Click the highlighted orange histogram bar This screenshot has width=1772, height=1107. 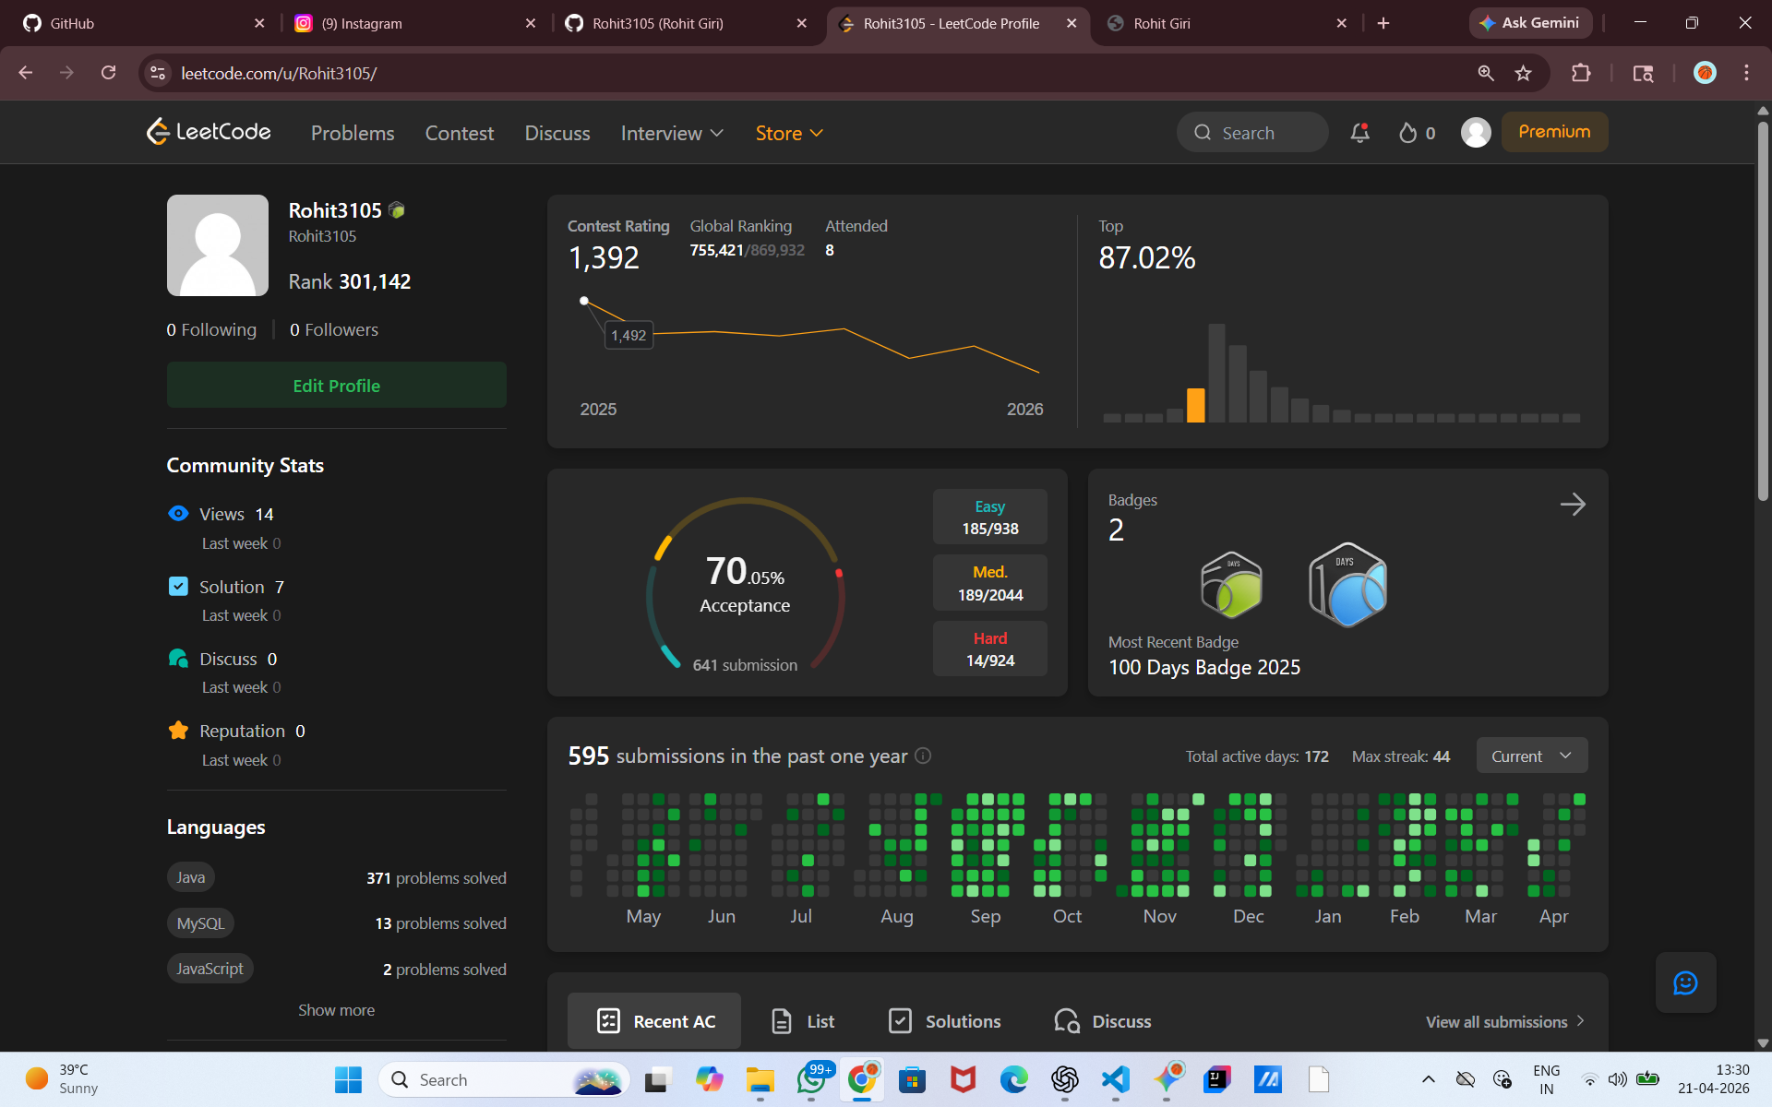[x=1196, y=405]
